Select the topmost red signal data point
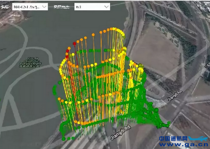 coord(74,43)
